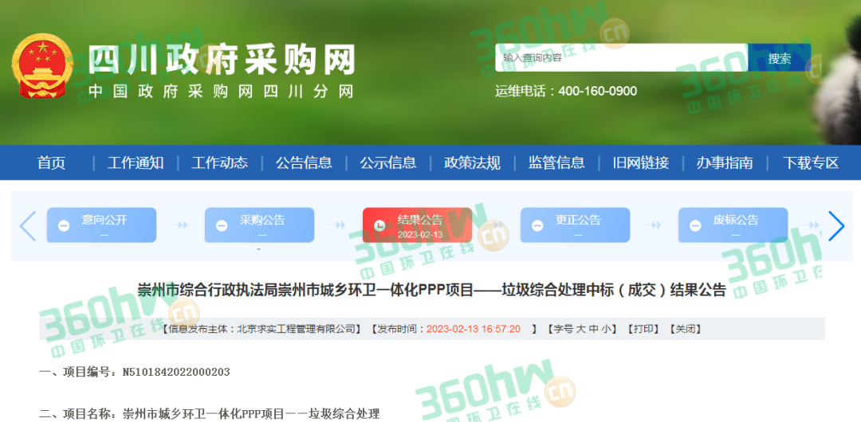Open the 旧网链接 nav item
This screenshot has height=422, width=861.
[x=641, y=162]
